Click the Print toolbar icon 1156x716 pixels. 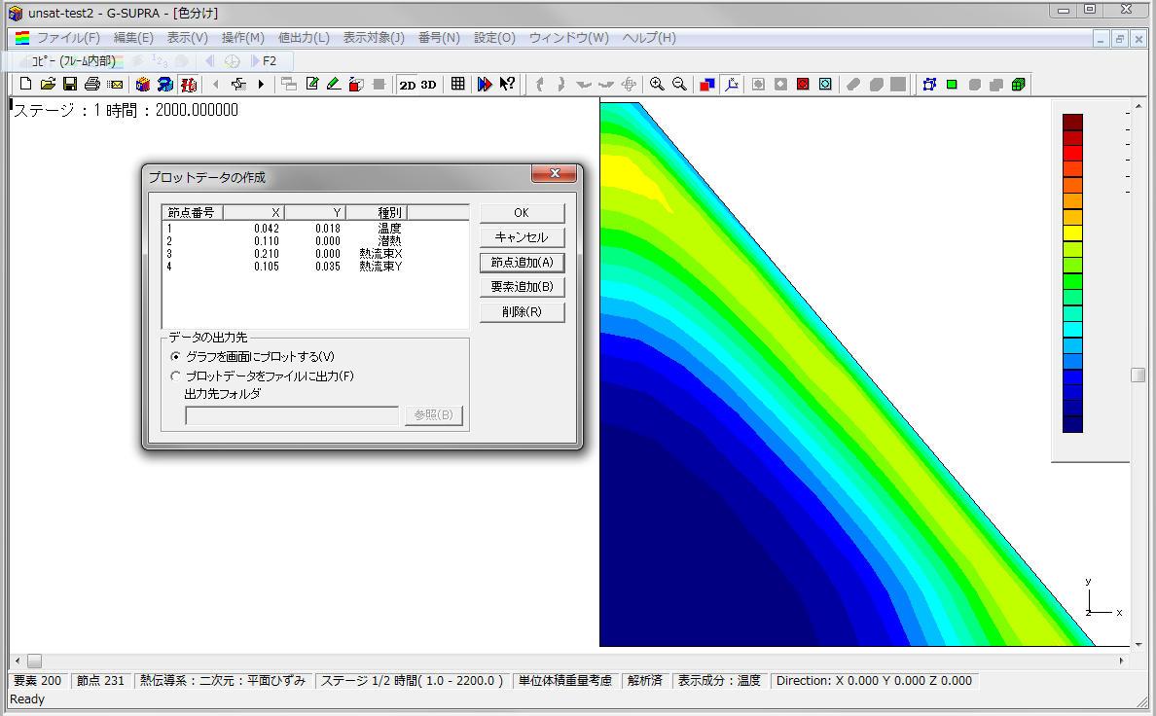(x=92, y=84)
